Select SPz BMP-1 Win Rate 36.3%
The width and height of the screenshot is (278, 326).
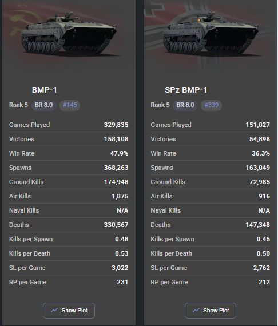point(261,153)
